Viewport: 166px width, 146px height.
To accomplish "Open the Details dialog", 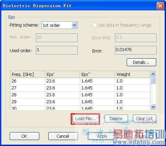I will pos(141,62).
